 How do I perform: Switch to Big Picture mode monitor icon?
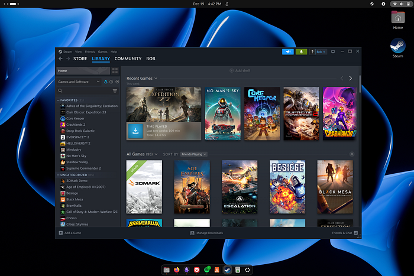pyautogui.click(x=333, y=52)
